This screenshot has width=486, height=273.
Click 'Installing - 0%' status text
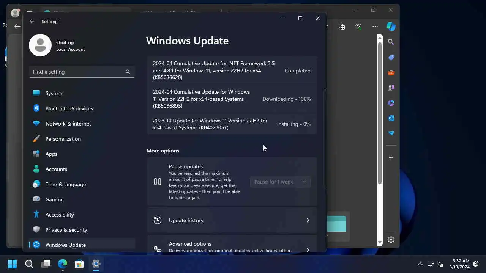click(x=294, y=124)
